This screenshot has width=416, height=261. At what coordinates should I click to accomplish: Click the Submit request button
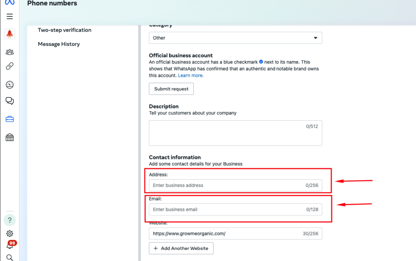pyautogui.click(x=171, y=89)
